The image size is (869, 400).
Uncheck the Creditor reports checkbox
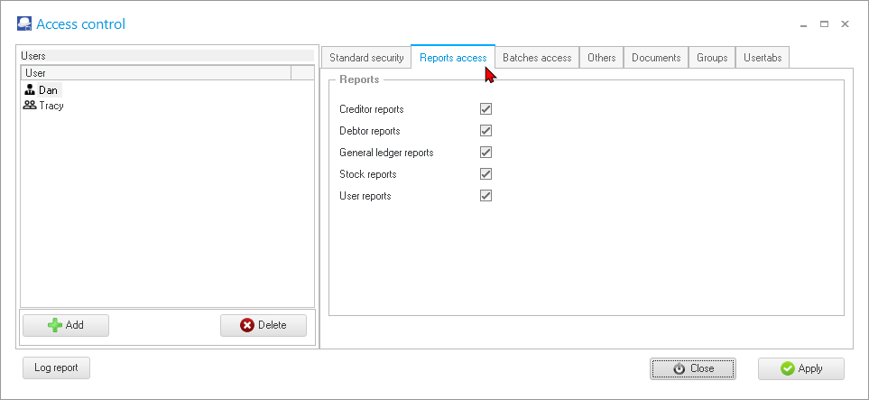pyautogui.click(x=485, y=109)
